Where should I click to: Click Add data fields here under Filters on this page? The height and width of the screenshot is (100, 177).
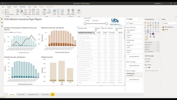pos(134,66)
